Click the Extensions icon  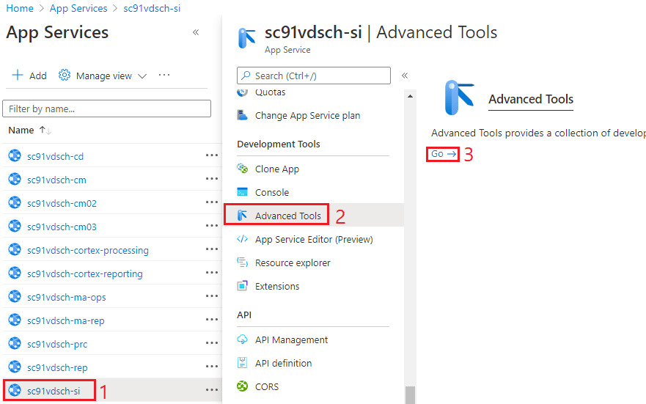click(x=242, y=286)
